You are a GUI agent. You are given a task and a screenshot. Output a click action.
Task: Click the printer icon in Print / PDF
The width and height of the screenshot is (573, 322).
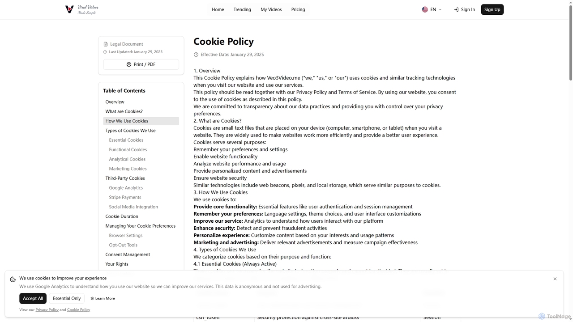pos(129,64)
